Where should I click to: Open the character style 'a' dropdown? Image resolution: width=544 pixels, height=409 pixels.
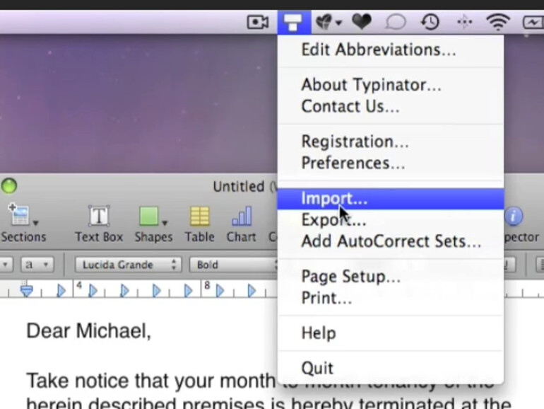tap(37, 265)
